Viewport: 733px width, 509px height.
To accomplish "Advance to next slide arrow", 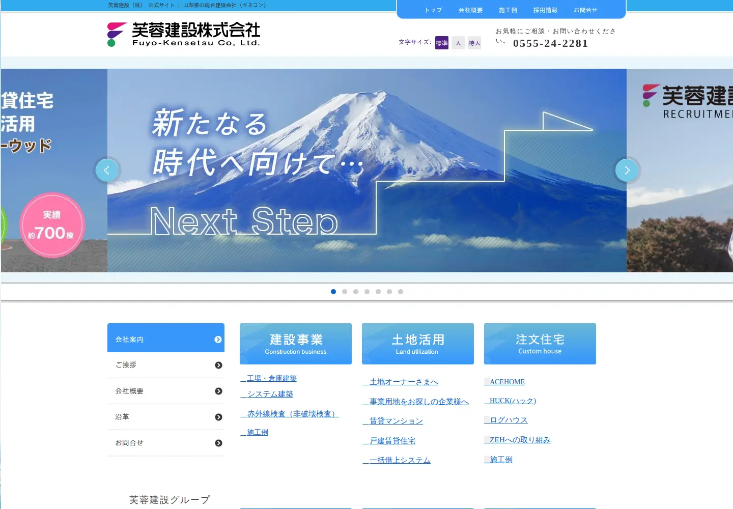I will click(x=627, y=171).
